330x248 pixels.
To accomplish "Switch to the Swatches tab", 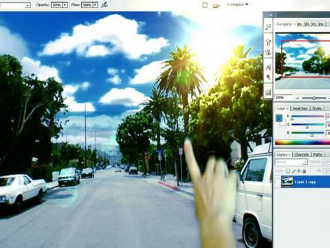I will [300, 108].
